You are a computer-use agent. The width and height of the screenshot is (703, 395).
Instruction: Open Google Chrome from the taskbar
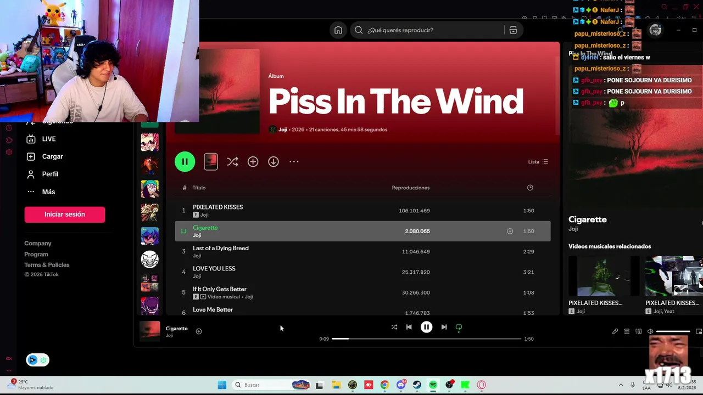coord(384,385)
